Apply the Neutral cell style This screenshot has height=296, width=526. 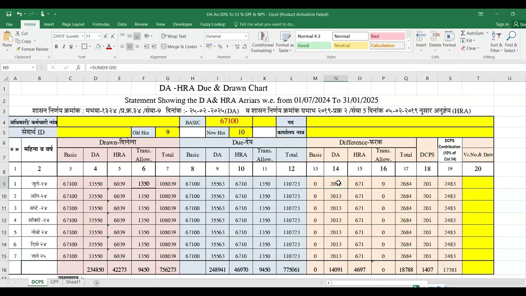coord(350,46)
